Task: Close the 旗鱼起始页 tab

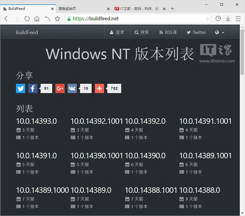Action: [108, 9]
